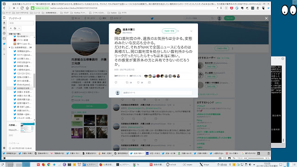Viewport: 297px width, 167px height.
Task: Add a new bookmark with plus icon
Action: point(11,28)
